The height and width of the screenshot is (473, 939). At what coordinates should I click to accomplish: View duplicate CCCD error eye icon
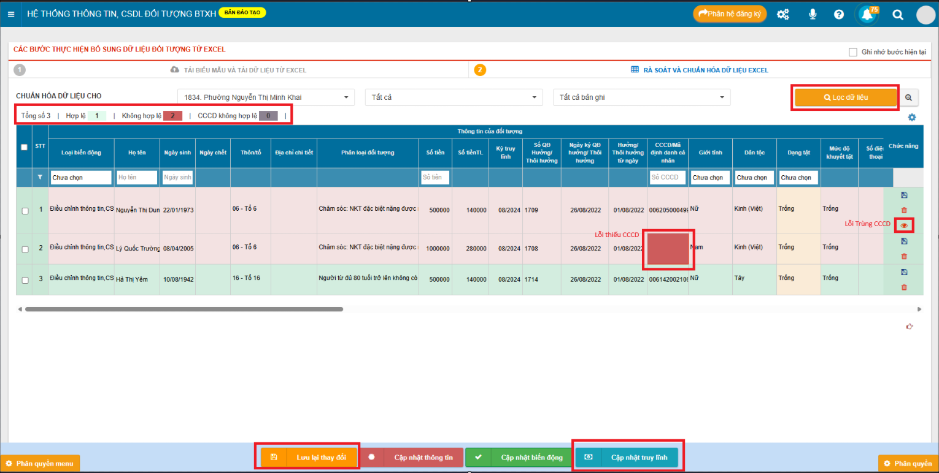[903, 225]
